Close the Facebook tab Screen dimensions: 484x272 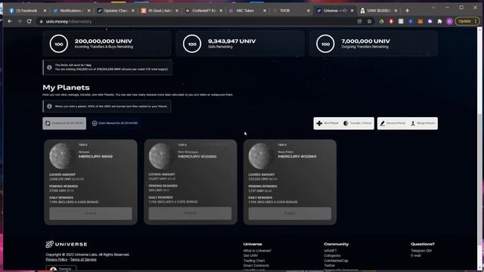pos(45,11)
